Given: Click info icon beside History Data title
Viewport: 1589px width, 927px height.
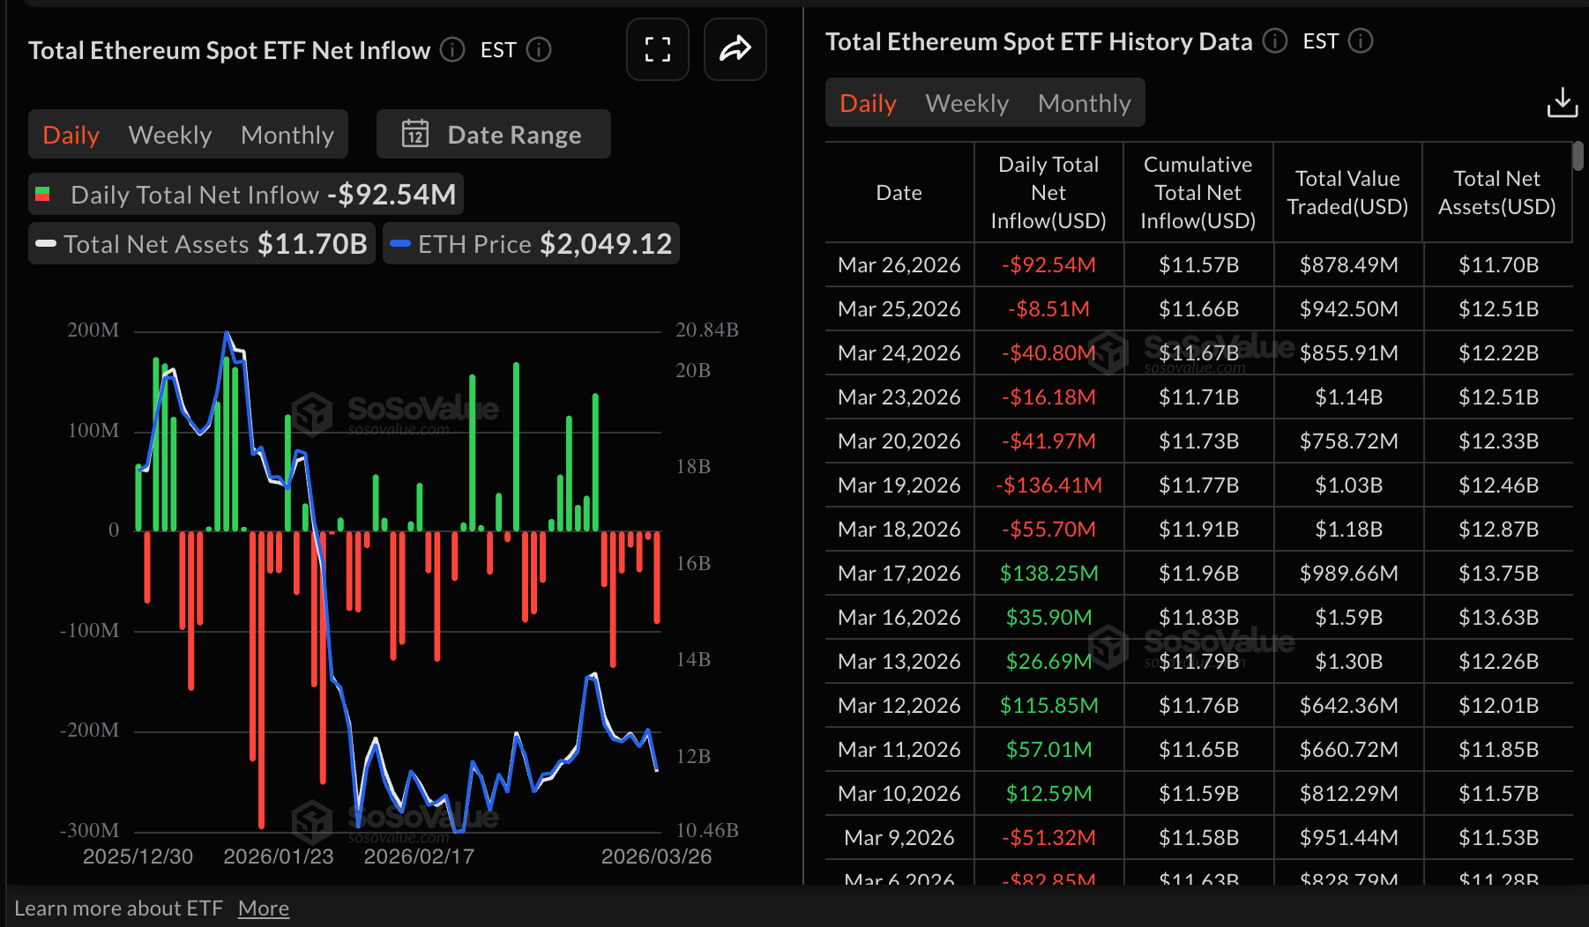Looking at the screenshot, I should pos(1274,41).
